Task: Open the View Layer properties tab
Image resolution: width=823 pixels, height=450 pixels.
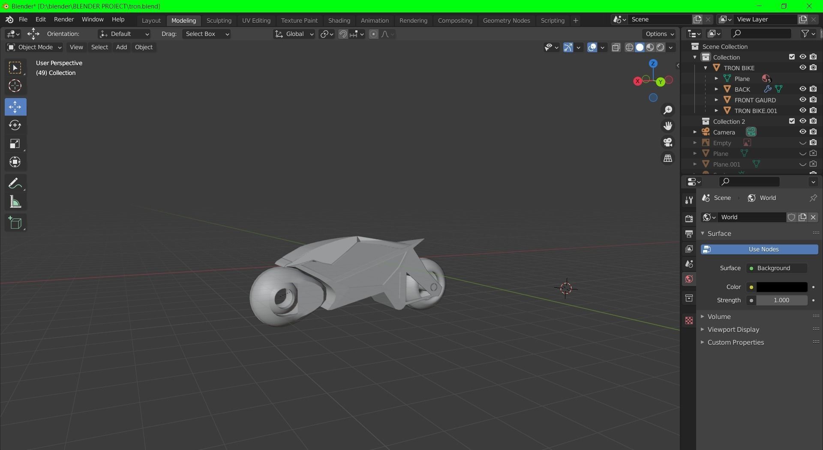Action: 689,249
